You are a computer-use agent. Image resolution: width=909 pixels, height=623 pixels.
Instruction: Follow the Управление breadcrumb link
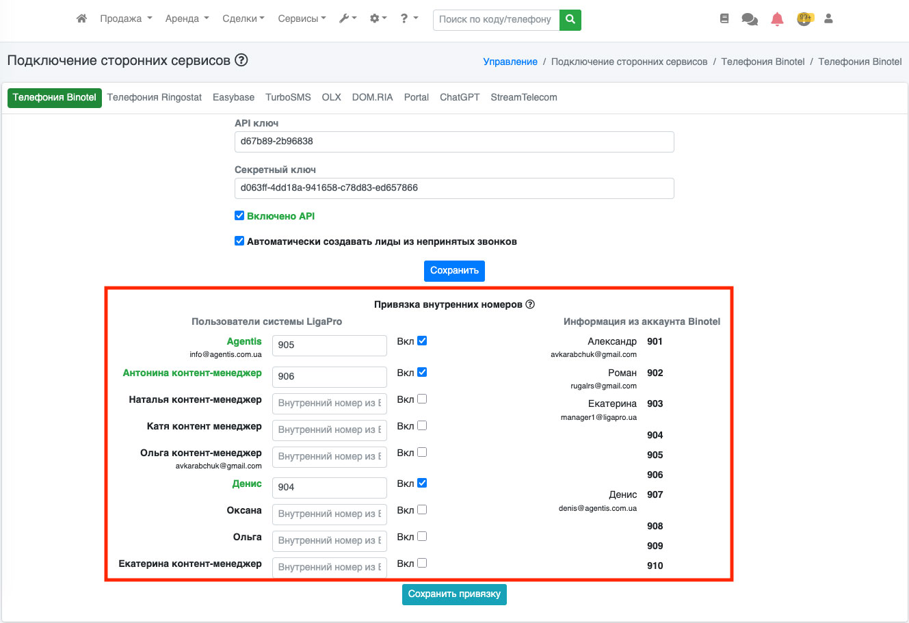(510, 62)
